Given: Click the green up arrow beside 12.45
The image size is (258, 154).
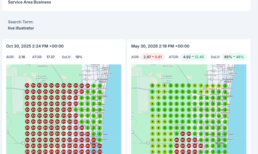Looking at the screenshot, I should [193, 57].
